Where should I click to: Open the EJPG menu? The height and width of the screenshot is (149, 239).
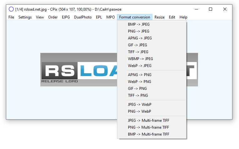click(x=66, y=17)
